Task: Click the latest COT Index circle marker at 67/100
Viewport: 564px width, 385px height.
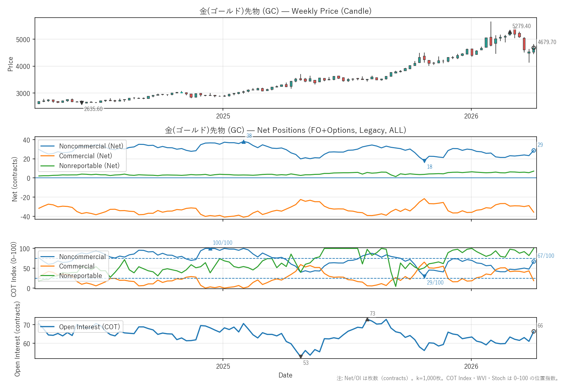Action: coord(534,261)
